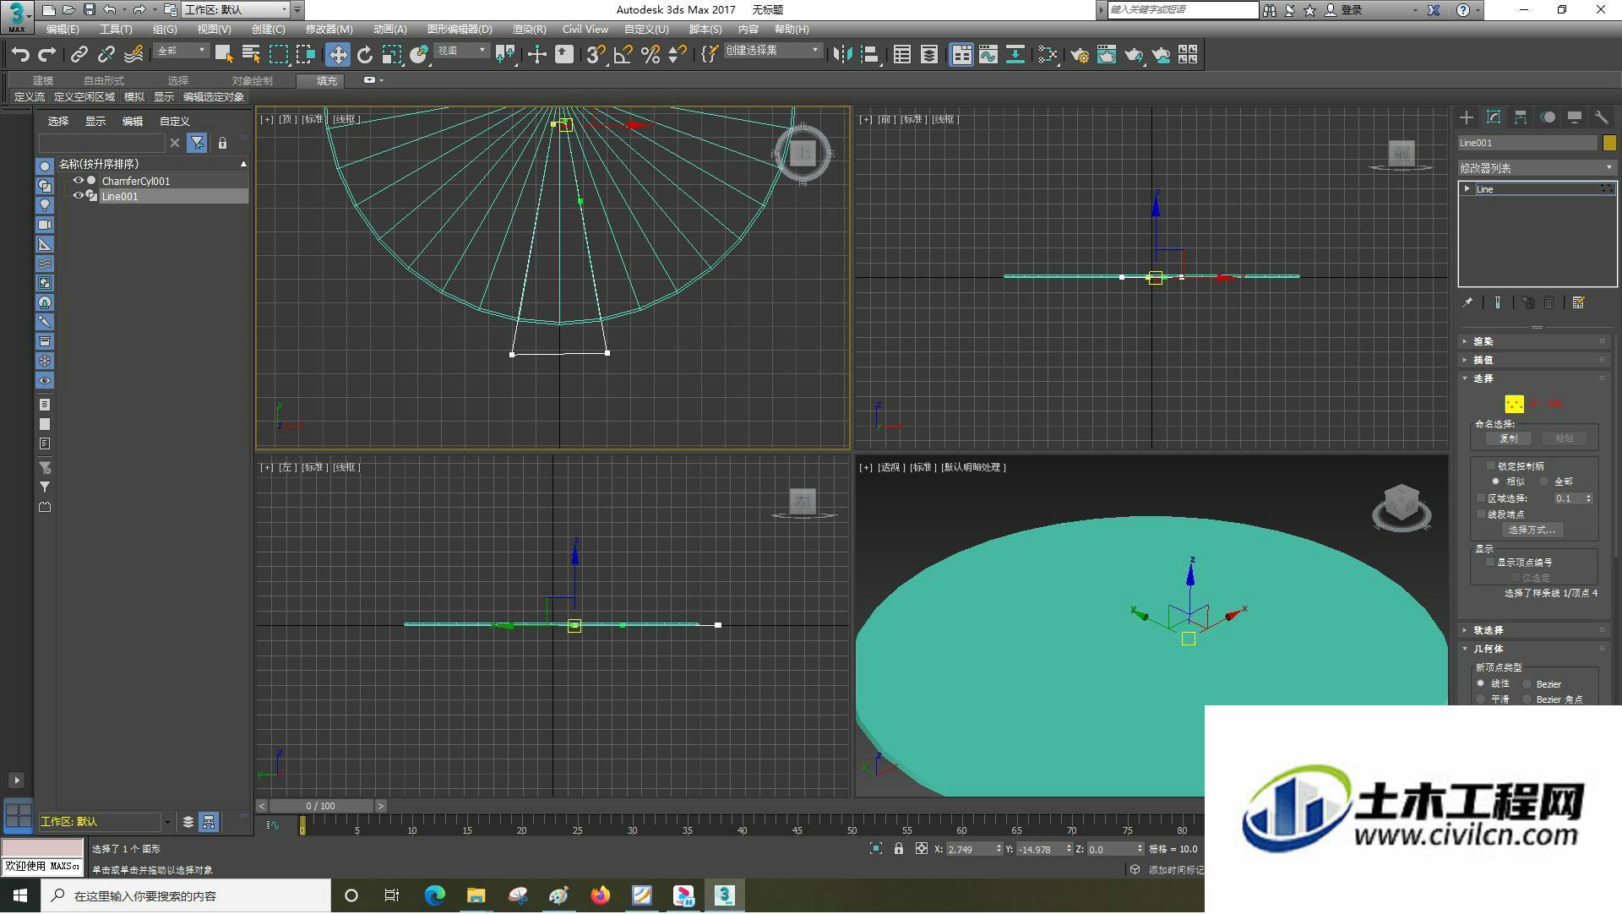Enable the 锁定控制柄 checkbox
1622x914 pixels.
(1490, 465)
